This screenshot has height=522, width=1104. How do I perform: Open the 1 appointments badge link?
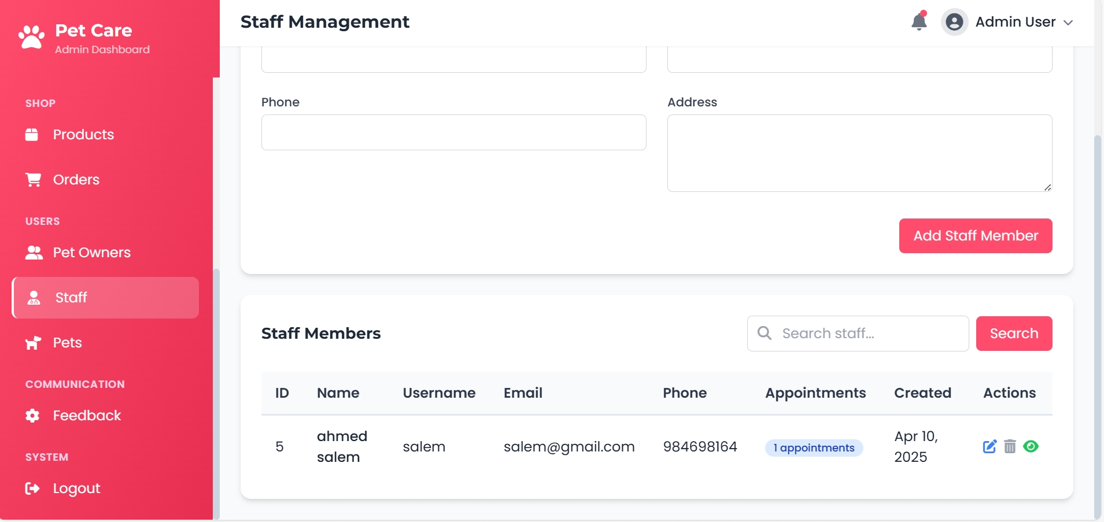coord(814,448)
